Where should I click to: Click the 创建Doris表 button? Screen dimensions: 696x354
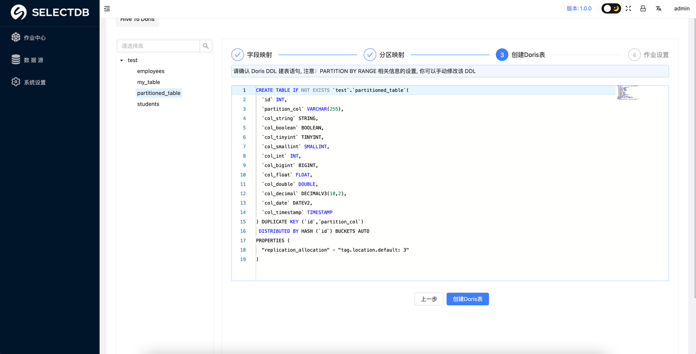tap(468, 299)
